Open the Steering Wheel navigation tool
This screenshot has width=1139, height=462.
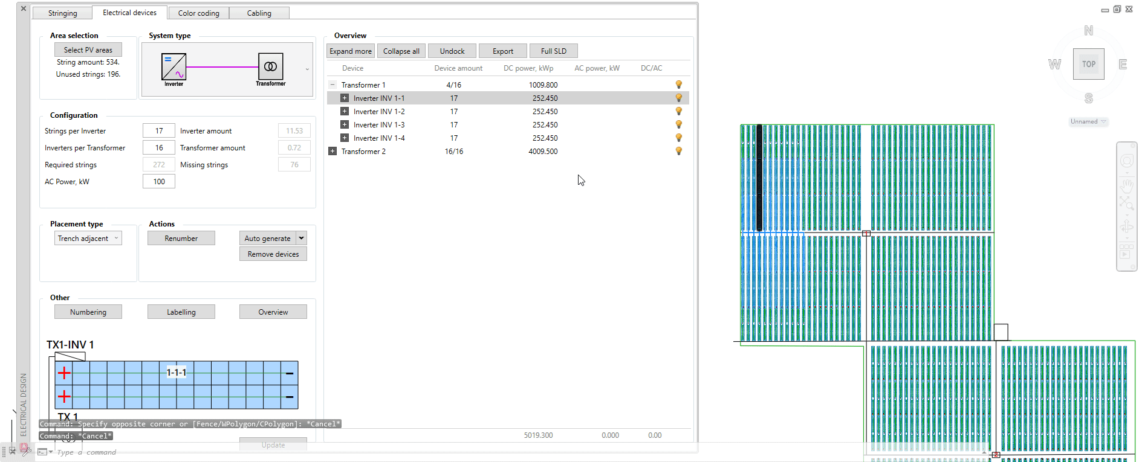tap(1126, 161)
